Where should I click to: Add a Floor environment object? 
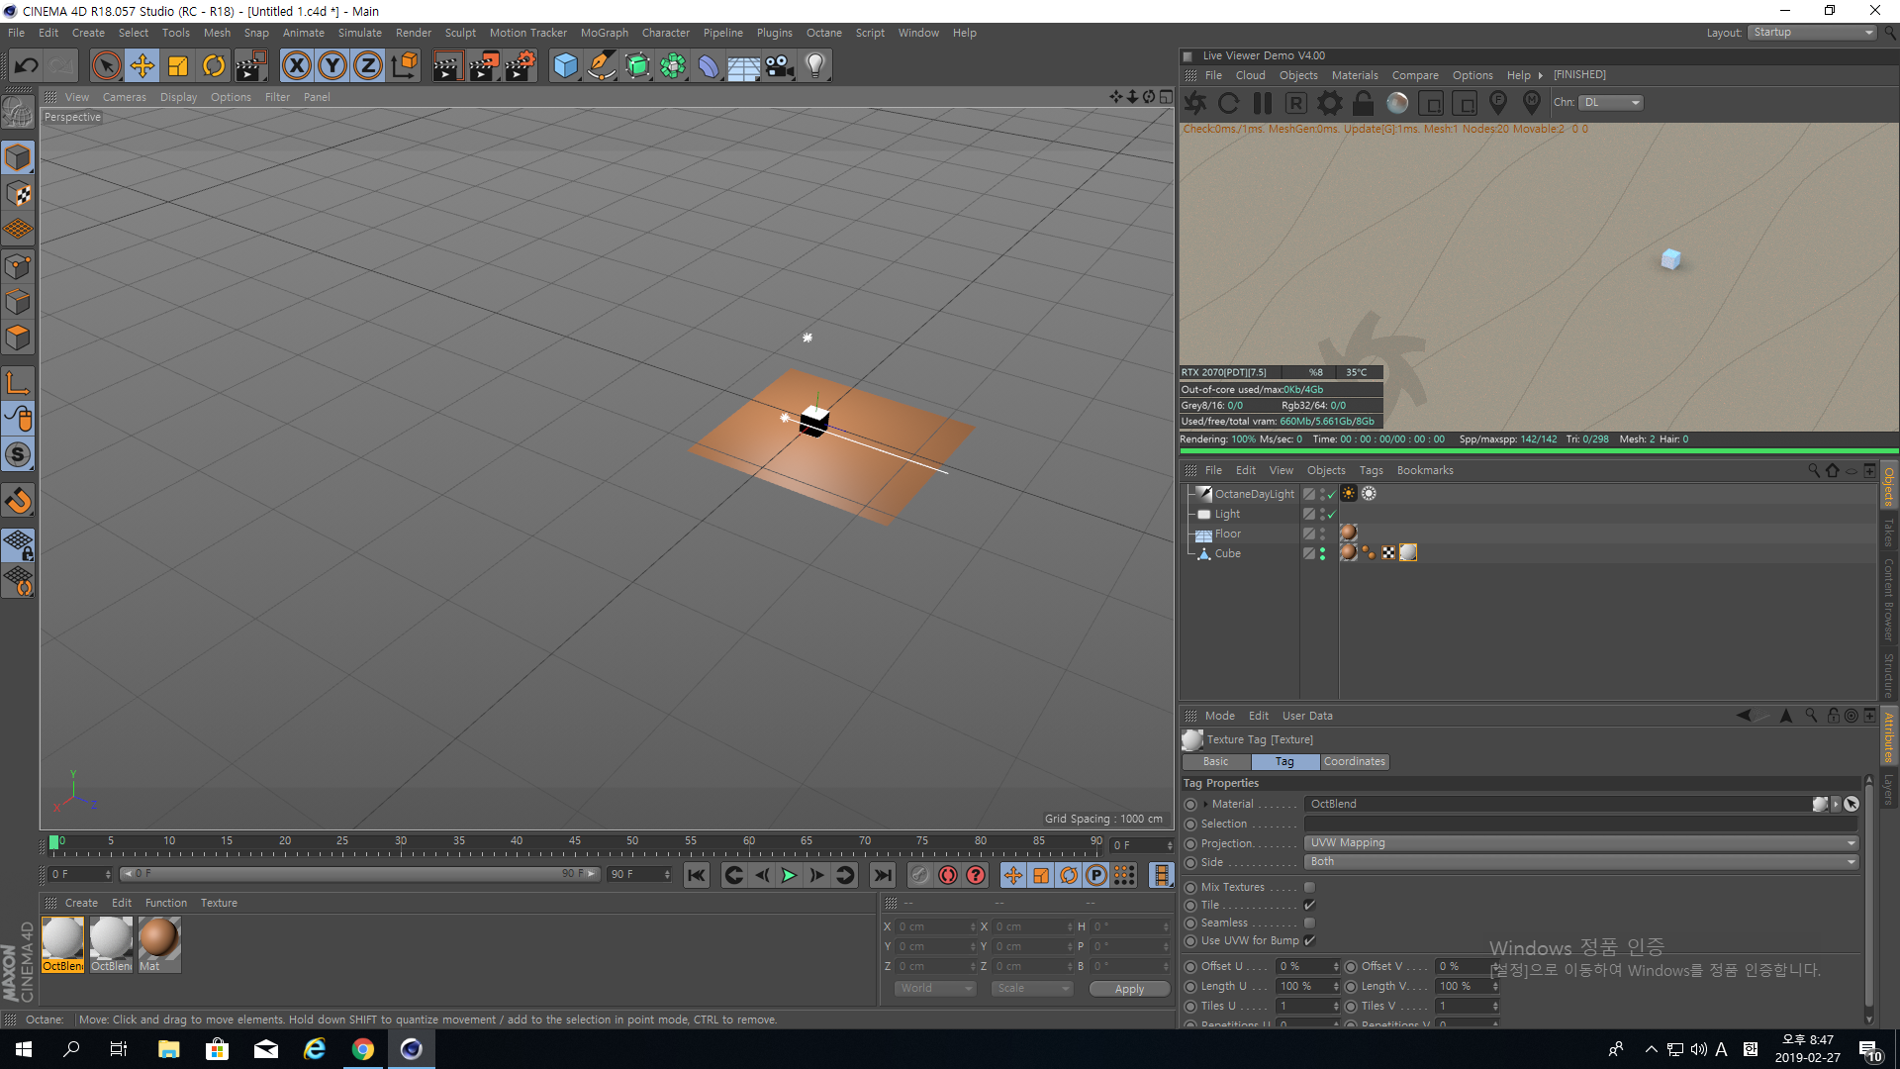tap(743, 66)
